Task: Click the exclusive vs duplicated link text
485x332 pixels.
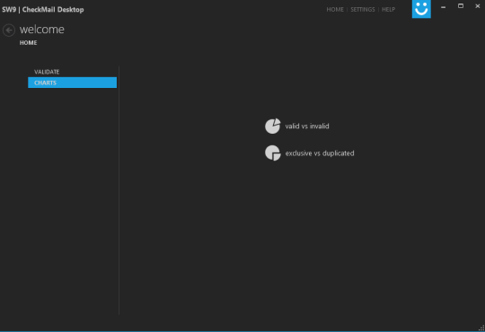Action: (320, 153)
